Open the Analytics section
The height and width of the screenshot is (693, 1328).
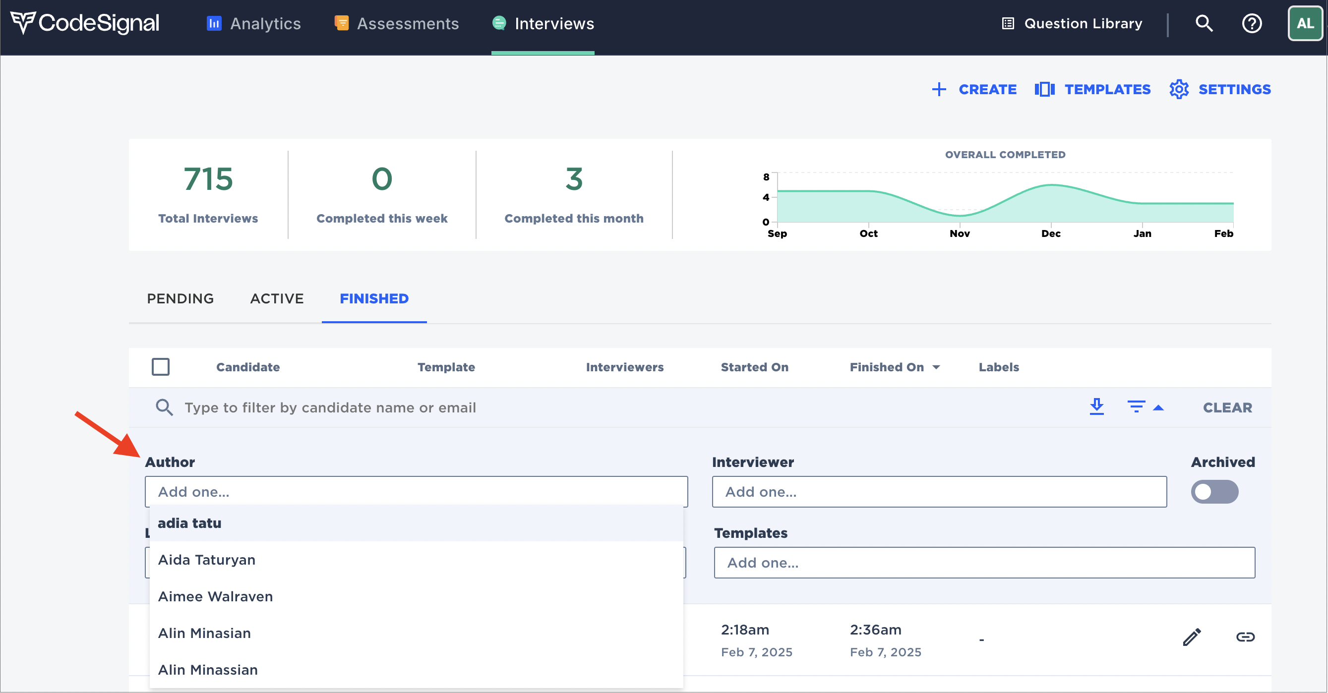pos(253,24)
